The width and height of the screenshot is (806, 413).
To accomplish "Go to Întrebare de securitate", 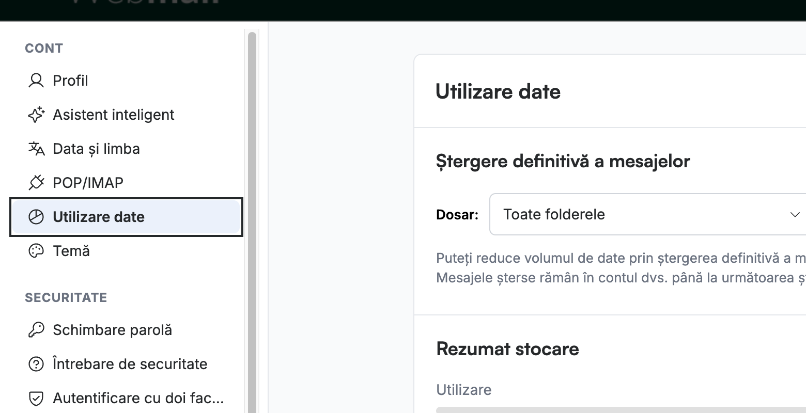I will (x=126, y=364).
